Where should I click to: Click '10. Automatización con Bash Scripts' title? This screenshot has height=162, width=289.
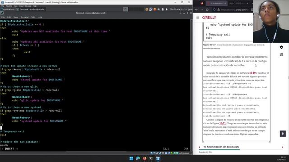[221, 147]
